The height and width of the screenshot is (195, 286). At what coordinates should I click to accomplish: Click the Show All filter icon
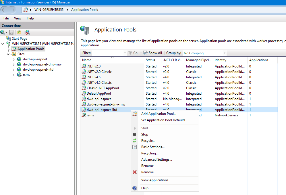point(145,53)
